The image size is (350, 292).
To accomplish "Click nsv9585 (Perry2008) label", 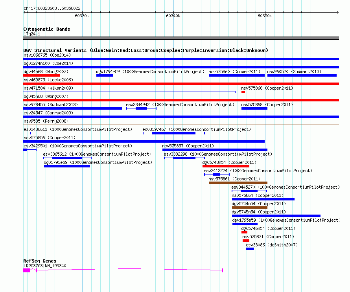I will pyautogui.click(x=46, y=121).
